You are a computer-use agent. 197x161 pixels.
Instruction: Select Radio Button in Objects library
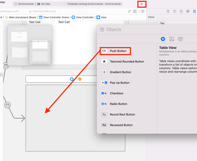point(118,104)
